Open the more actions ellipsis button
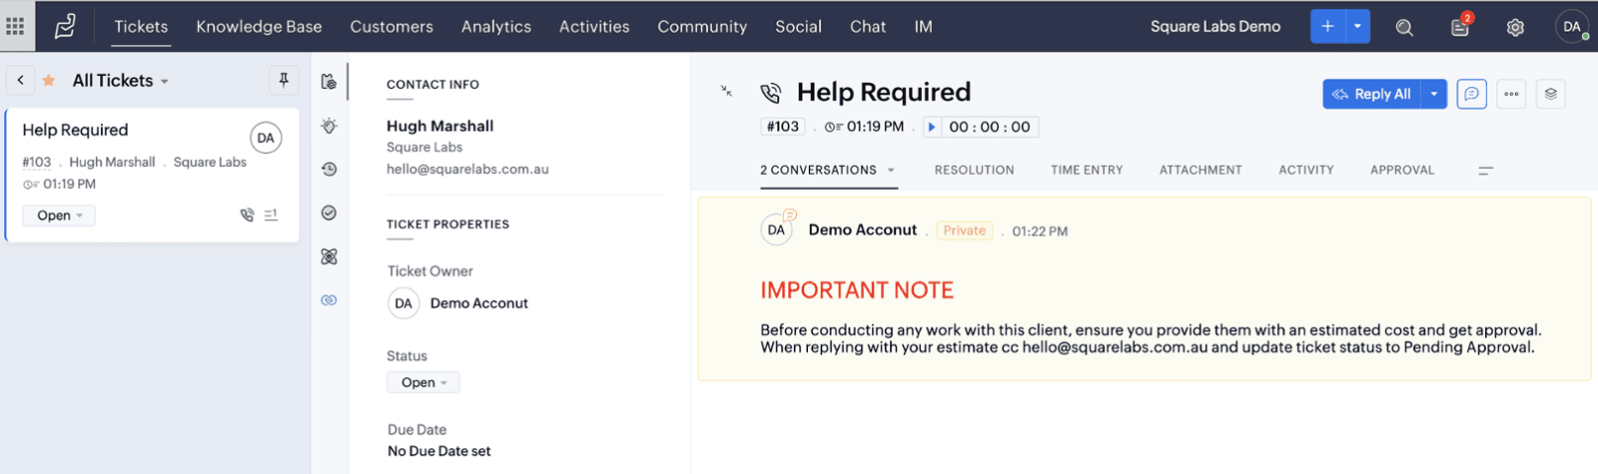Screen dimensions: 1598x474 [x=1511, y=94]
